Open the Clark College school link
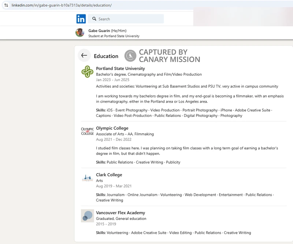The height and width of the screenshot is (244, 293). point(109,175)
